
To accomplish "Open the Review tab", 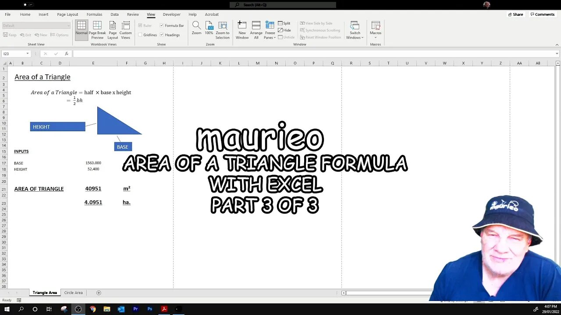I will coord(133,14).
